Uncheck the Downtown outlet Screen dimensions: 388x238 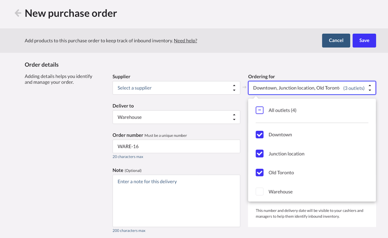260,134
